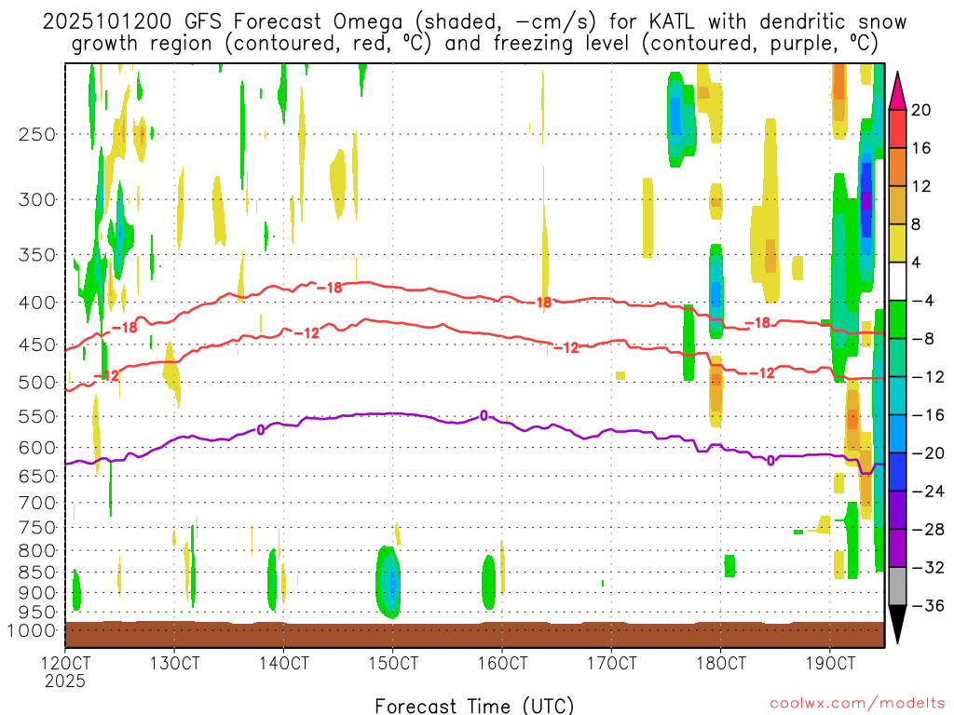This screenshot has height=715, width=954.
Task: Click the black colorbar tick label '-32'
Action: pos(927,567)
